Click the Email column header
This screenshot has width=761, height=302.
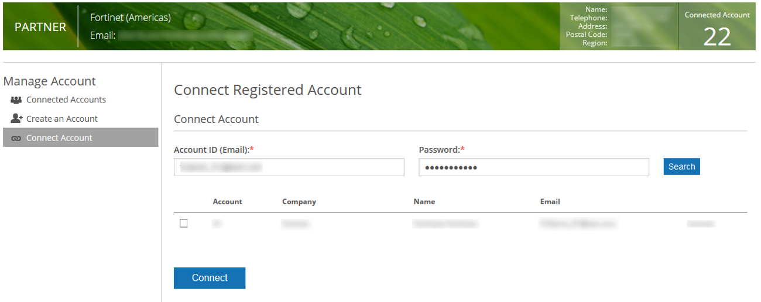pos(550,202)
